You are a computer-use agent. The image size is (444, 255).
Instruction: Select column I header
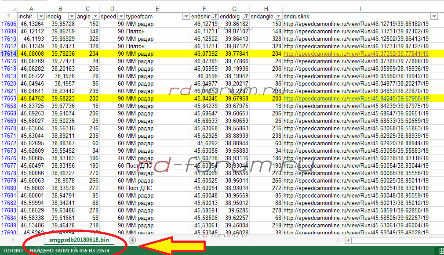360,8
